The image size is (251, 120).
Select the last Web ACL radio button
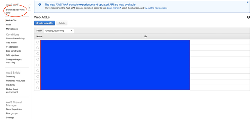click(38, 88)
